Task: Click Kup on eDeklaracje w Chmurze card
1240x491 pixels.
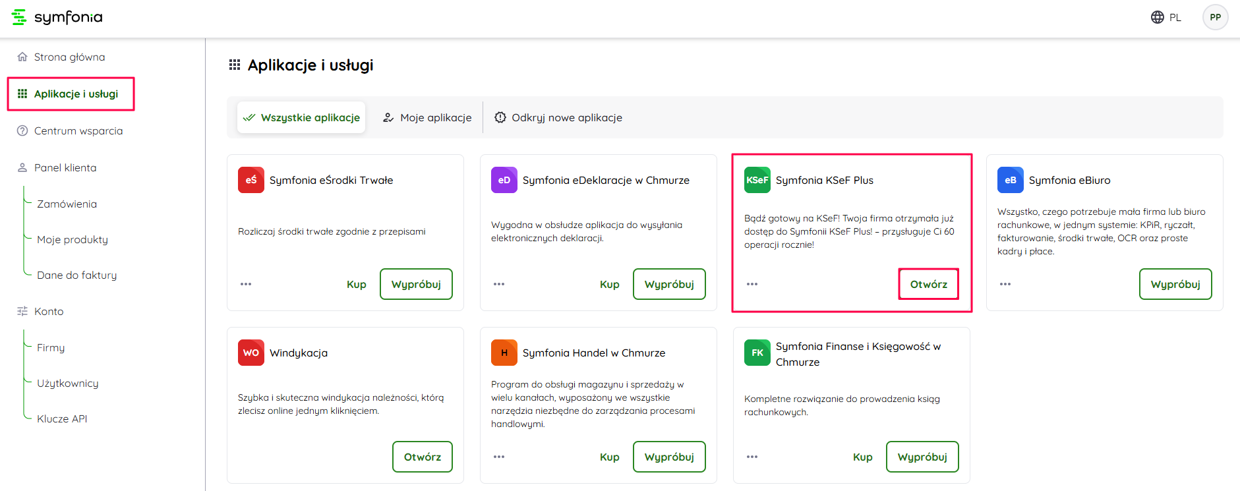Action: click(609, 284)
